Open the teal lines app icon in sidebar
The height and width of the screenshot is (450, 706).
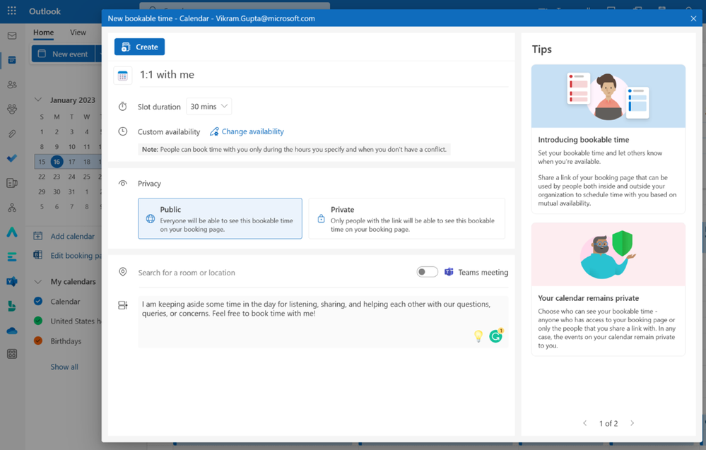pos(12,256)
